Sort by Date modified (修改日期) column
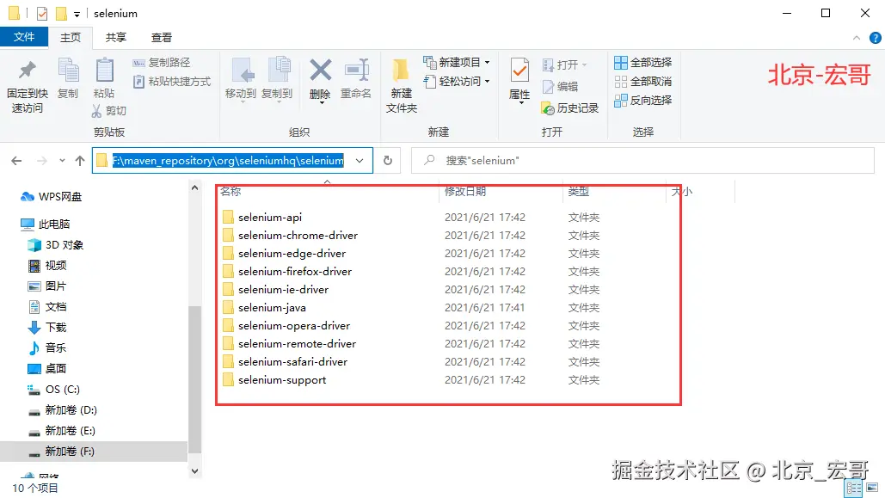 [x=465, y=192]
